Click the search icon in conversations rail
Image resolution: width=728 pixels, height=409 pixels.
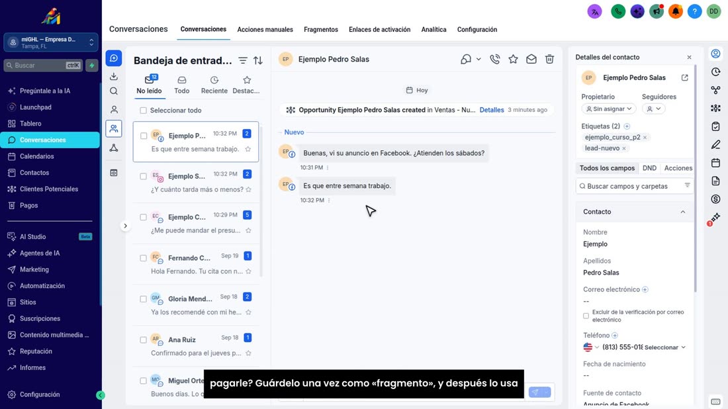point(114,91)
